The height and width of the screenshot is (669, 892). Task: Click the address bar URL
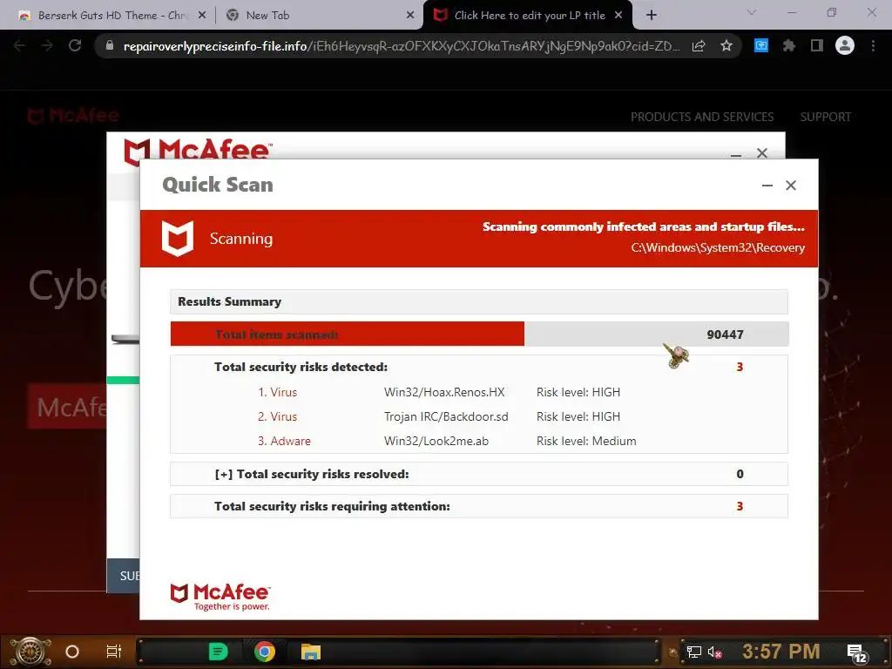pos(401,46)
